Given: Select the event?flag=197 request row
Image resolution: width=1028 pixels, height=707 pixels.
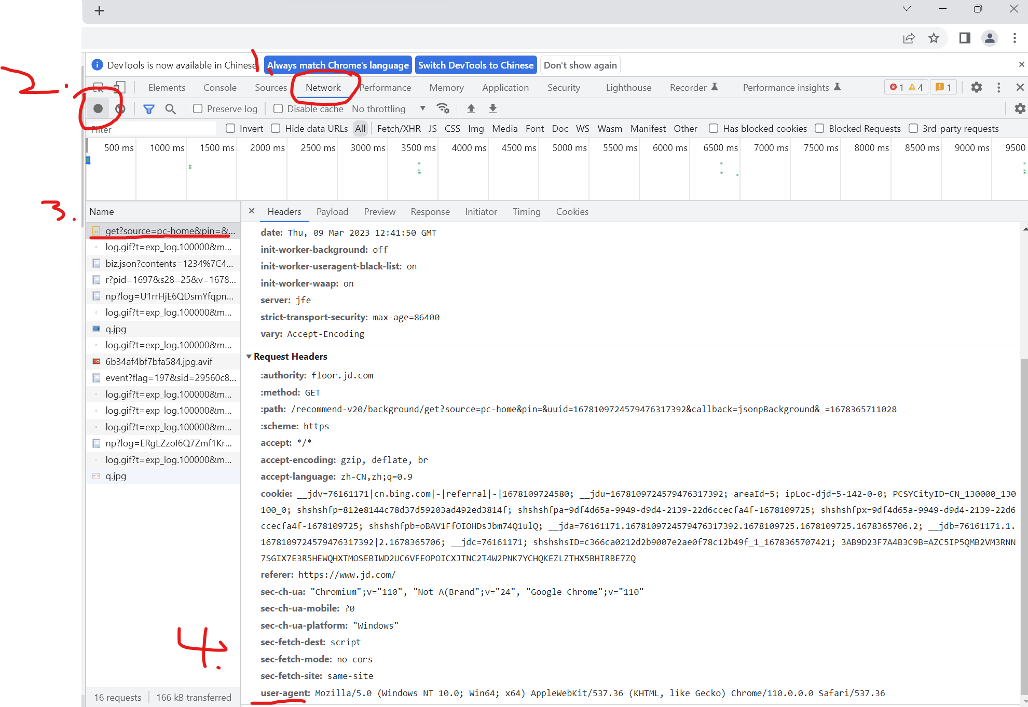Looking at the screenshot, I should coord(163,377).
